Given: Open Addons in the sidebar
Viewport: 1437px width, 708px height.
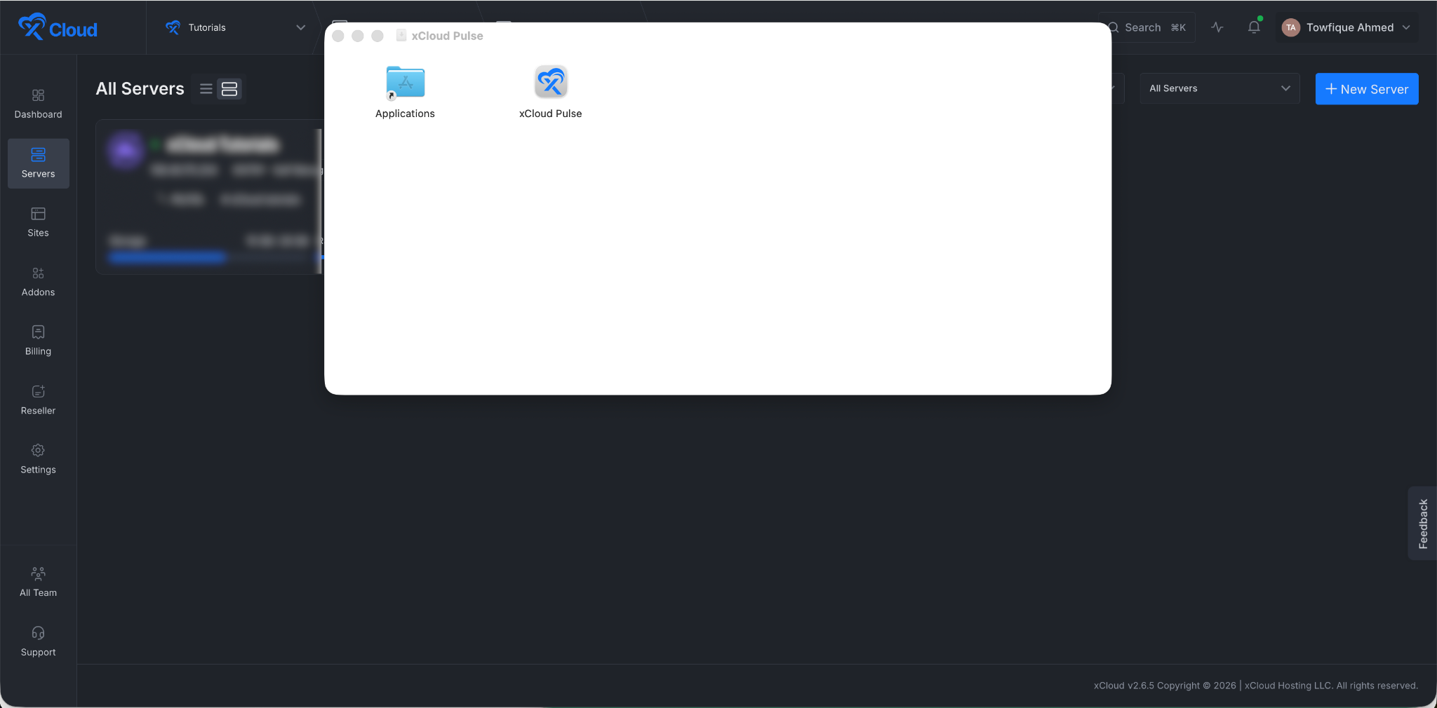Looking at the screenshot, I should pos(38,282).
